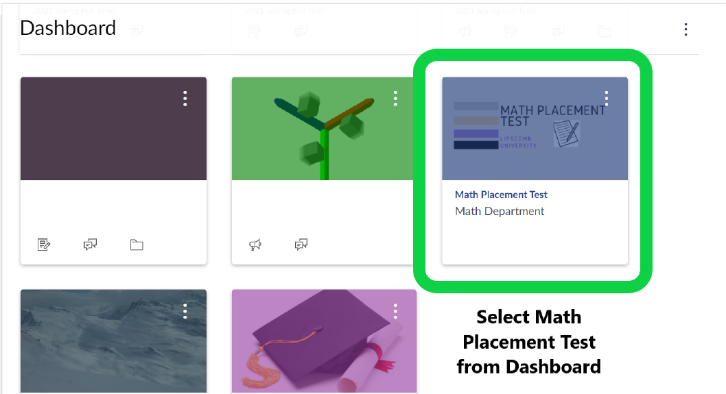Viewport: 726px width, 394px height.
Task: Open discussions icon on green plant card
Action: click(301, 244)
